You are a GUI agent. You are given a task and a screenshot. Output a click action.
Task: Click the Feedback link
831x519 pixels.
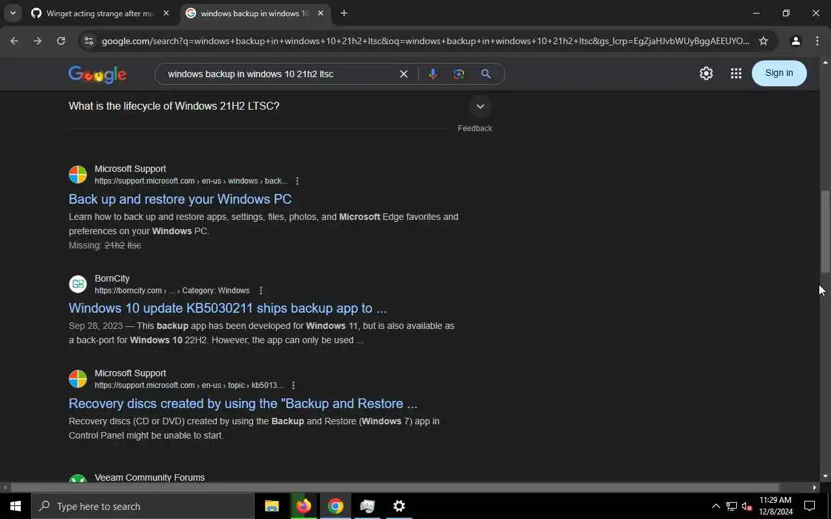tap(475, 128)
